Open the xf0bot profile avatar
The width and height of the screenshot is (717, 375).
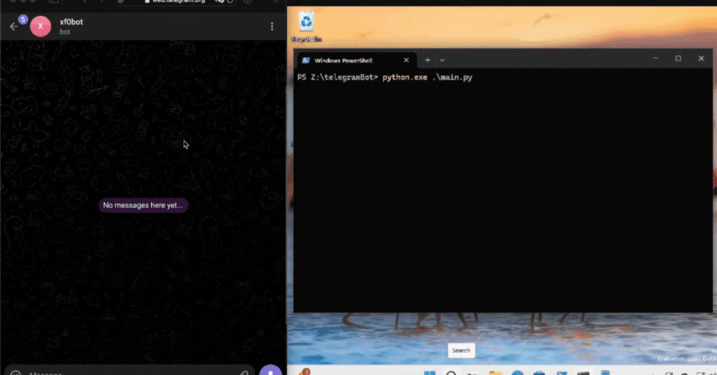point(41,26)
